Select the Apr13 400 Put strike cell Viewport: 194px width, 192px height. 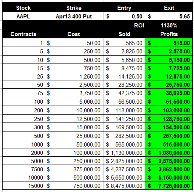pos(74,16)
